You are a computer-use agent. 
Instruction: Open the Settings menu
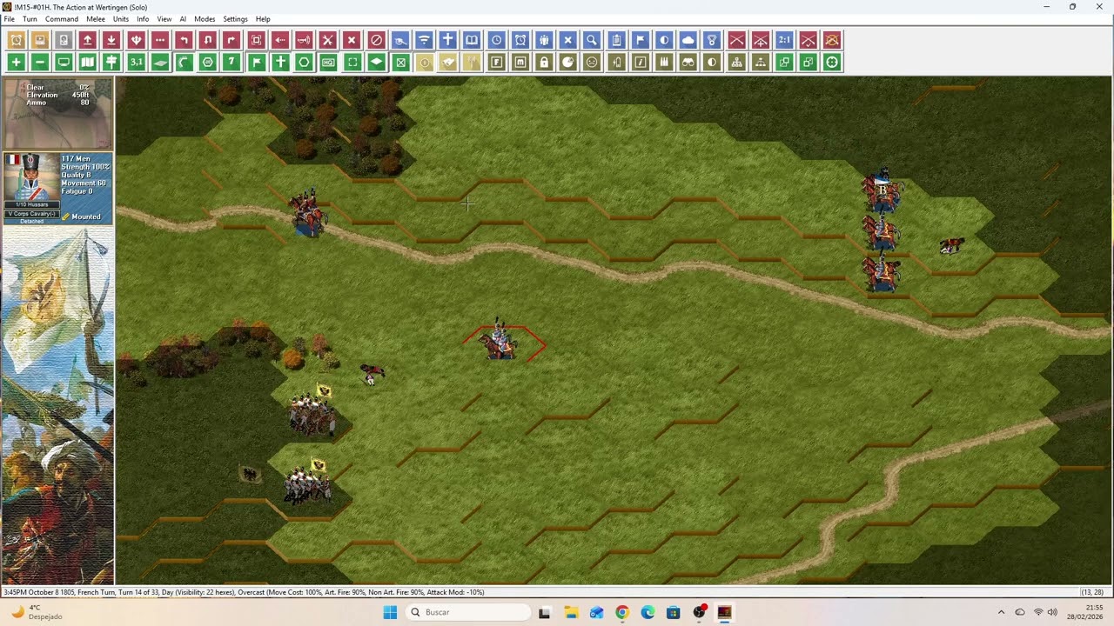pyautogui.click(x=235, y=19)
